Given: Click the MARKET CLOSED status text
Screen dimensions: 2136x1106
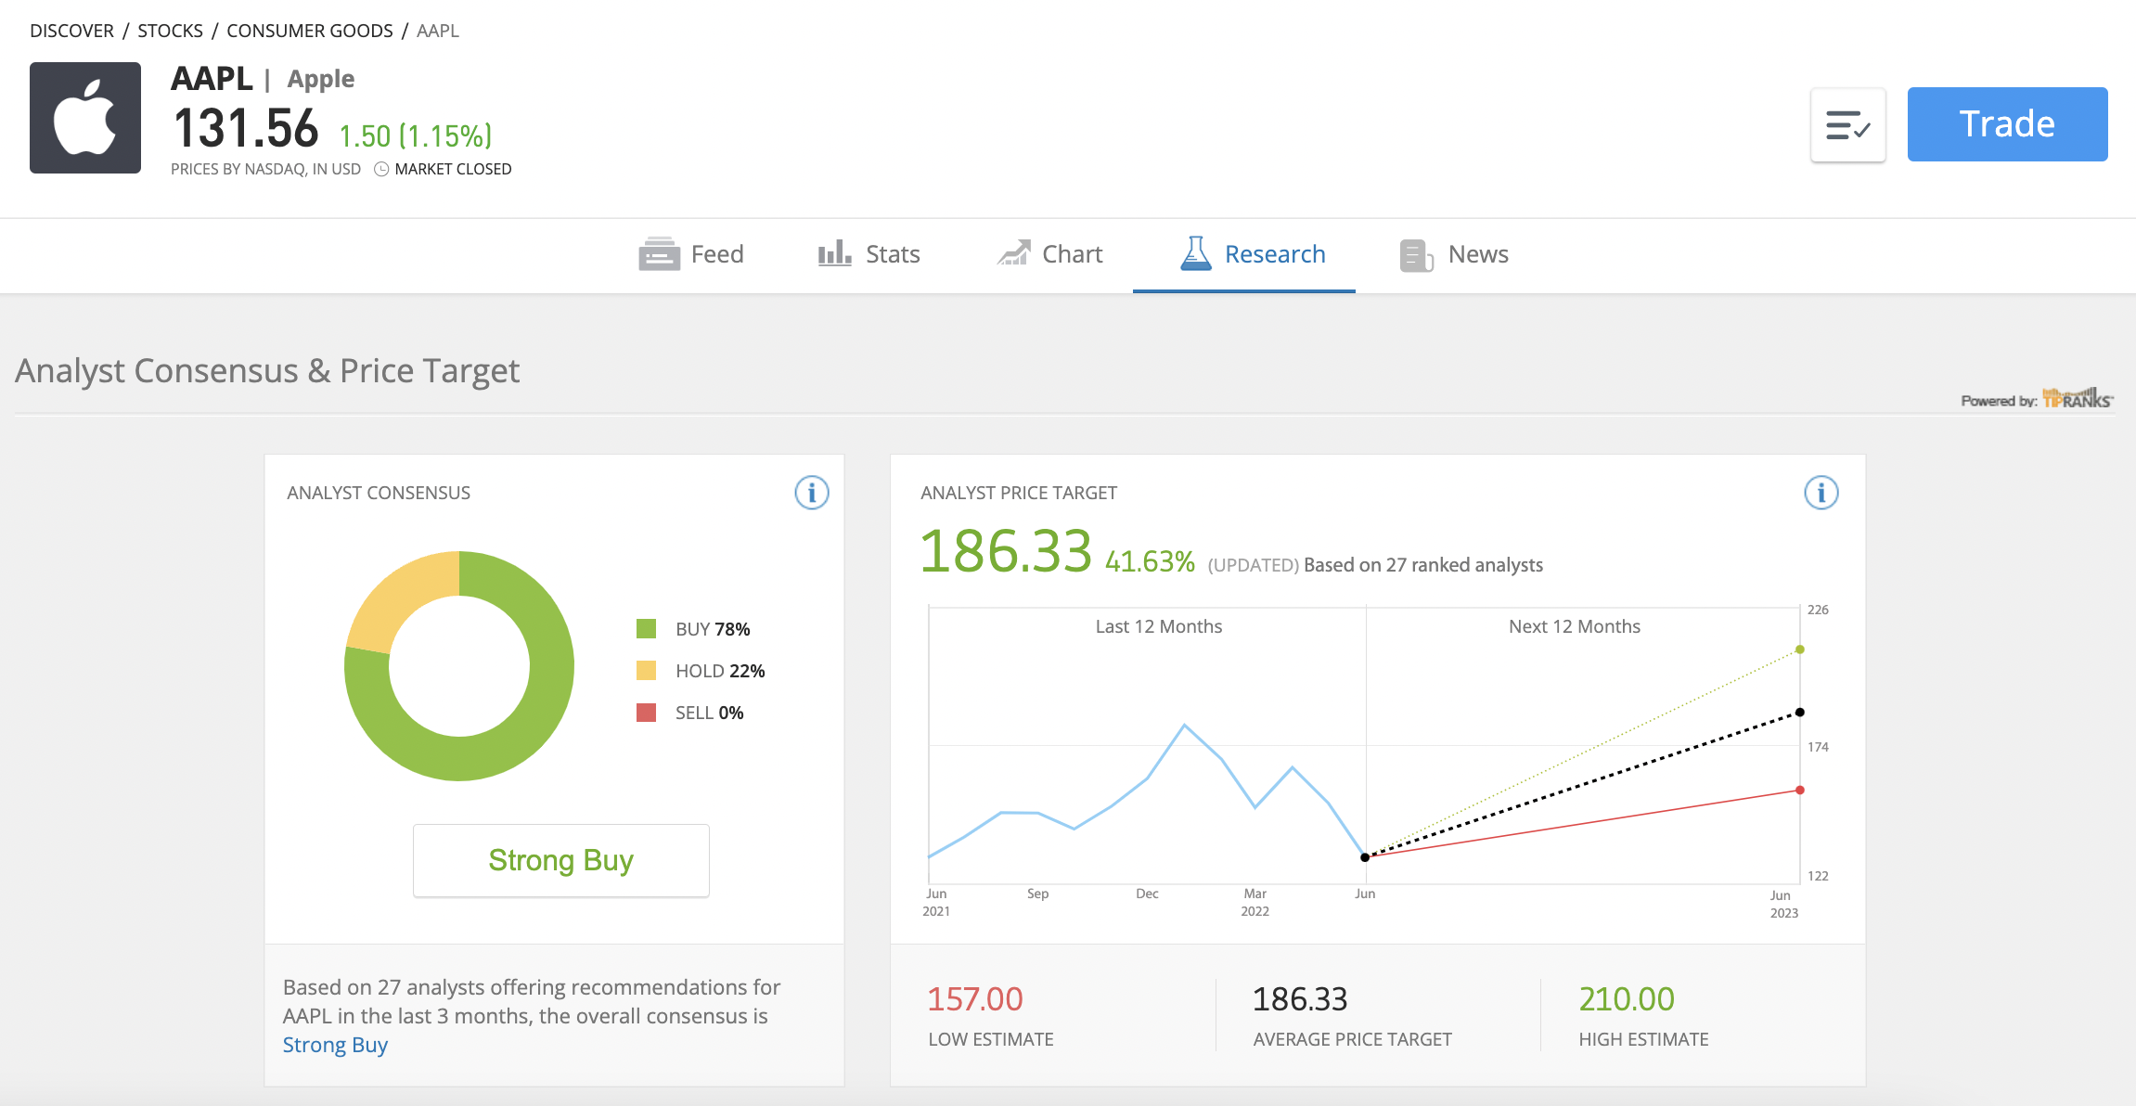Looking at the screenshot, I should click(453, 169).
